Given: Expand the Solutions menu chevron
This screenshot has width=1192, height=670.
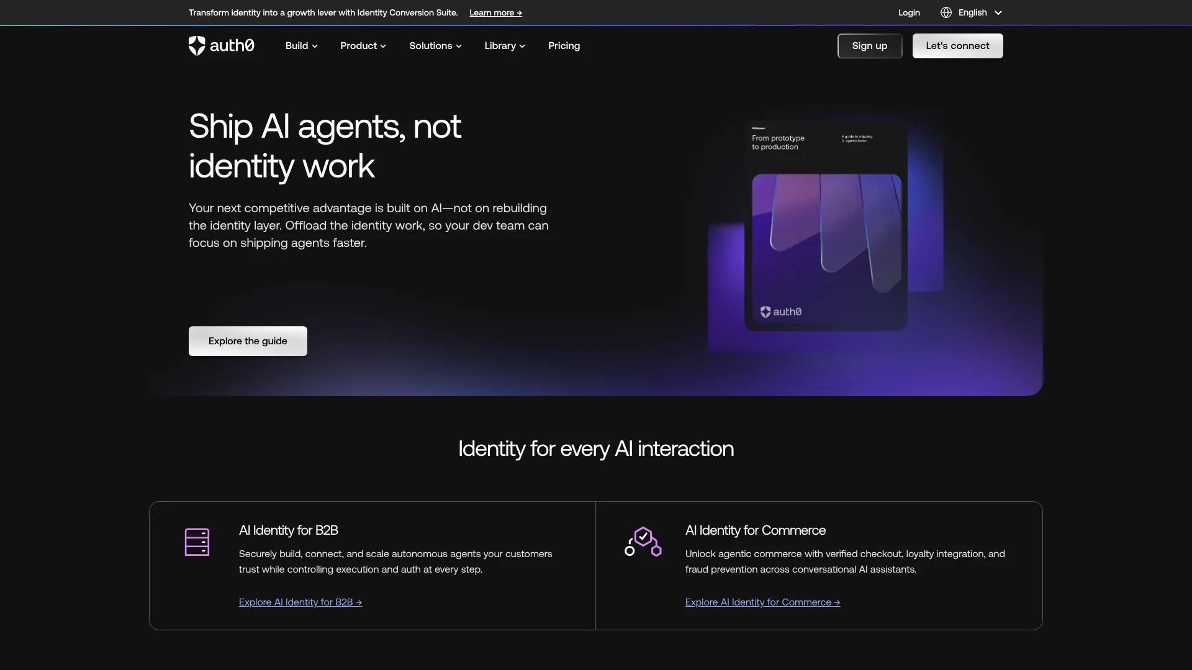Looking at the screenshot, I should point(459,47).
